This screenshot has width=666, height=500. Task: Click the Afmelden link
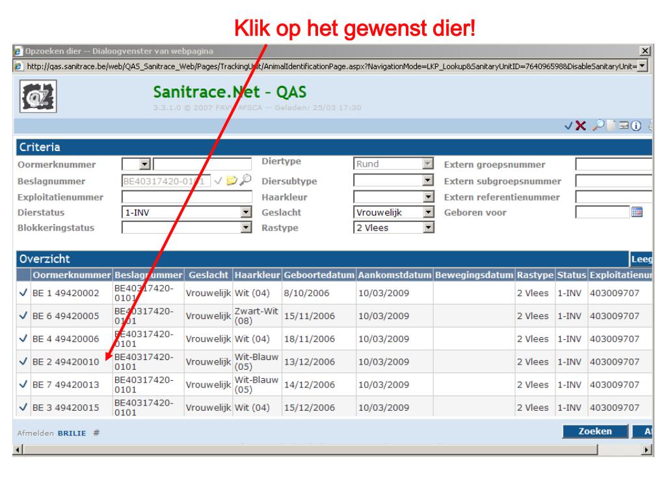click(x=35, y=433)
